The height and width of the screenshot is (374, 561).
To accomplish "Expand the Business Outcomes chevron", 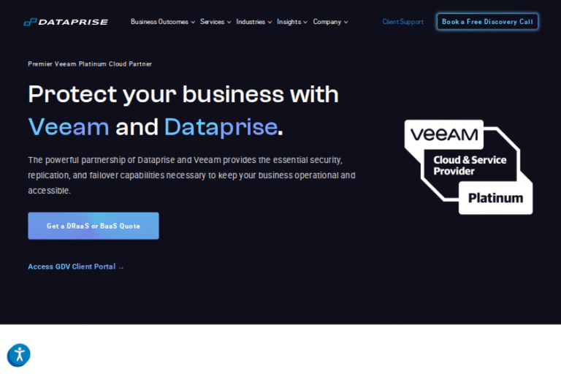I will 193,22.
